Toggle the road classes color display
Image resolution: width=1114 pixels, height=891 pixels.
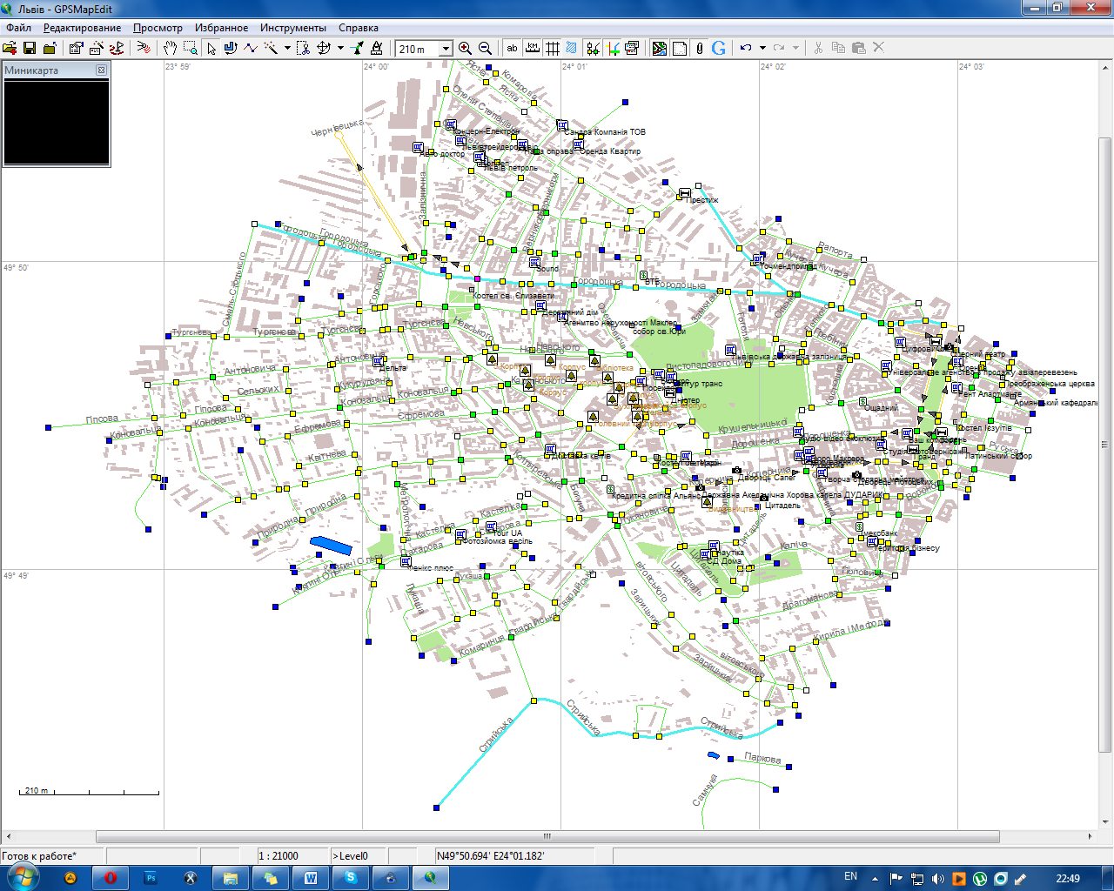coord(613,49)
